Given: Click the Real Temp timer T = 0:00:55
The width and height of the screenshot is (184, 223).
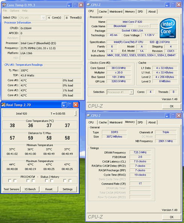Looking at the screenshot, I should [58, 114].
